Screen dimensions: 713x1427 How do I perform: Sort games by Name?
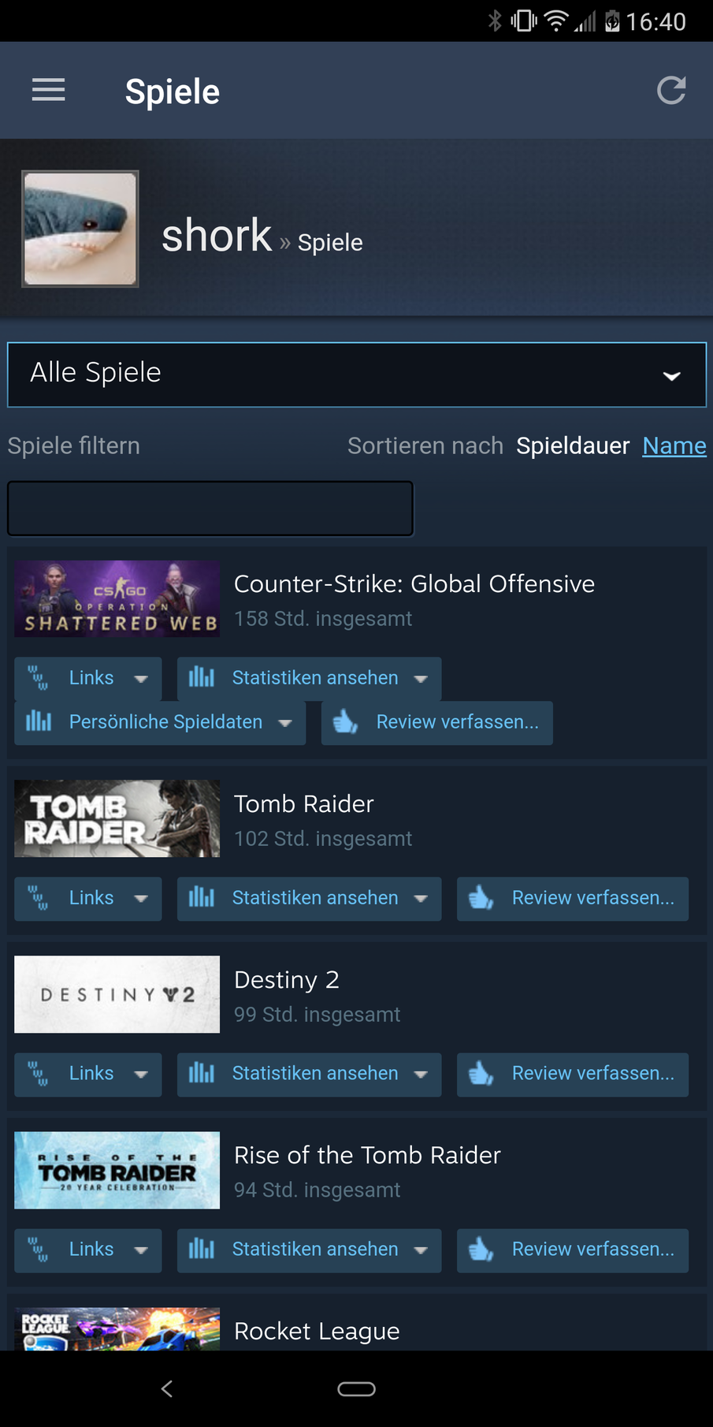coord(674,445)
